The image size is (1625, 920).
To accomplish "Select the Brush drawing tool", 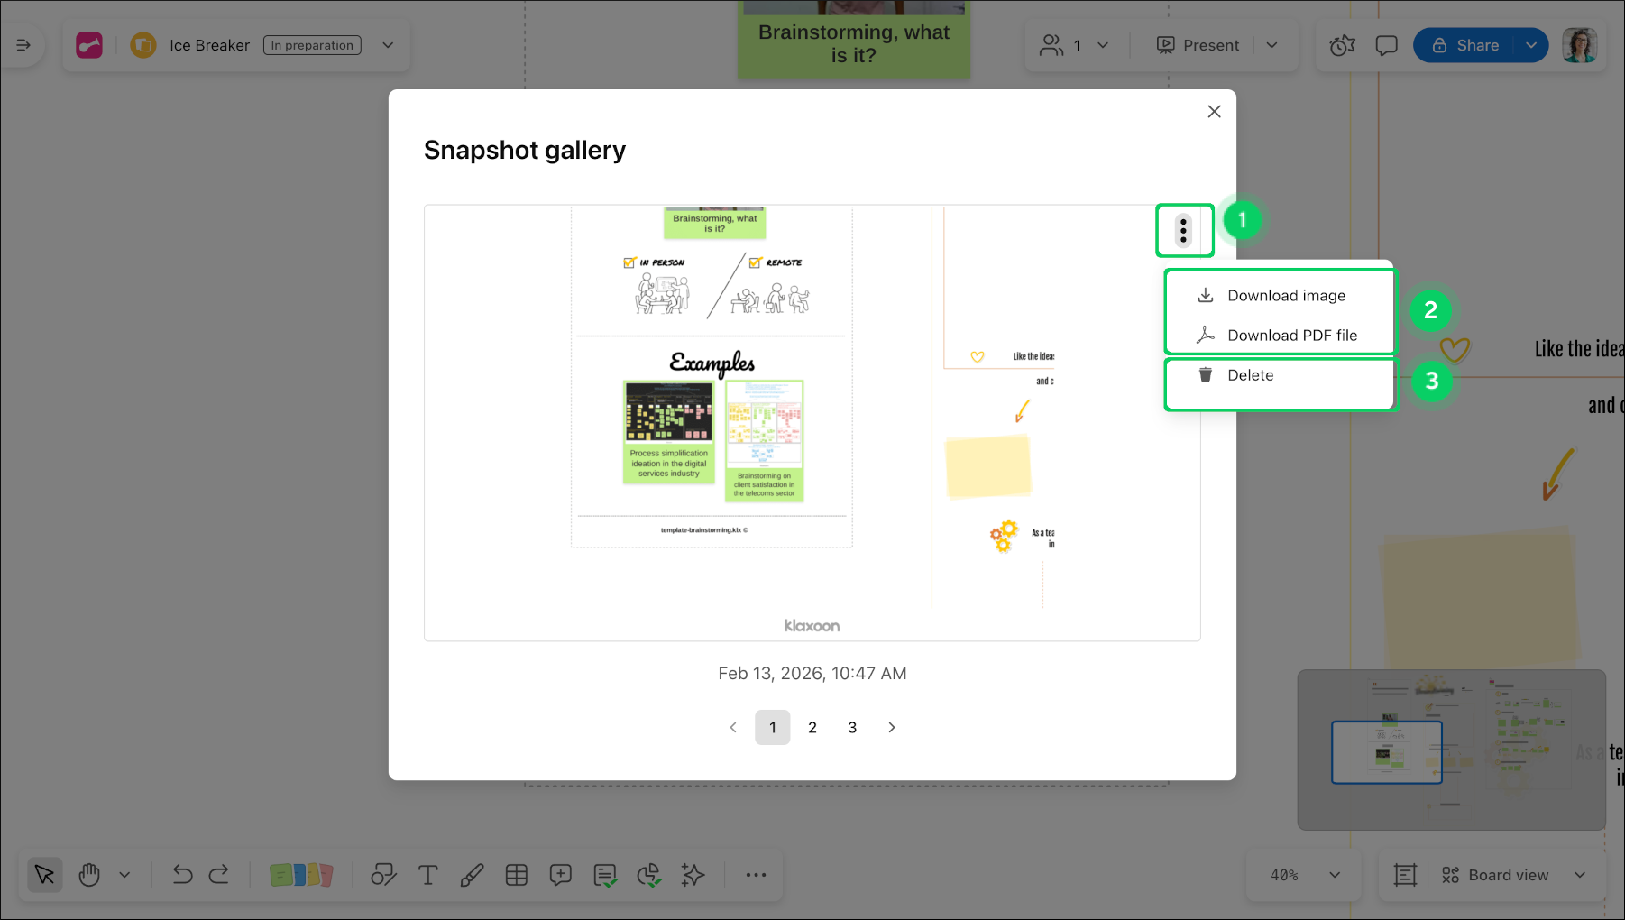I will click(x=472, y=874).
